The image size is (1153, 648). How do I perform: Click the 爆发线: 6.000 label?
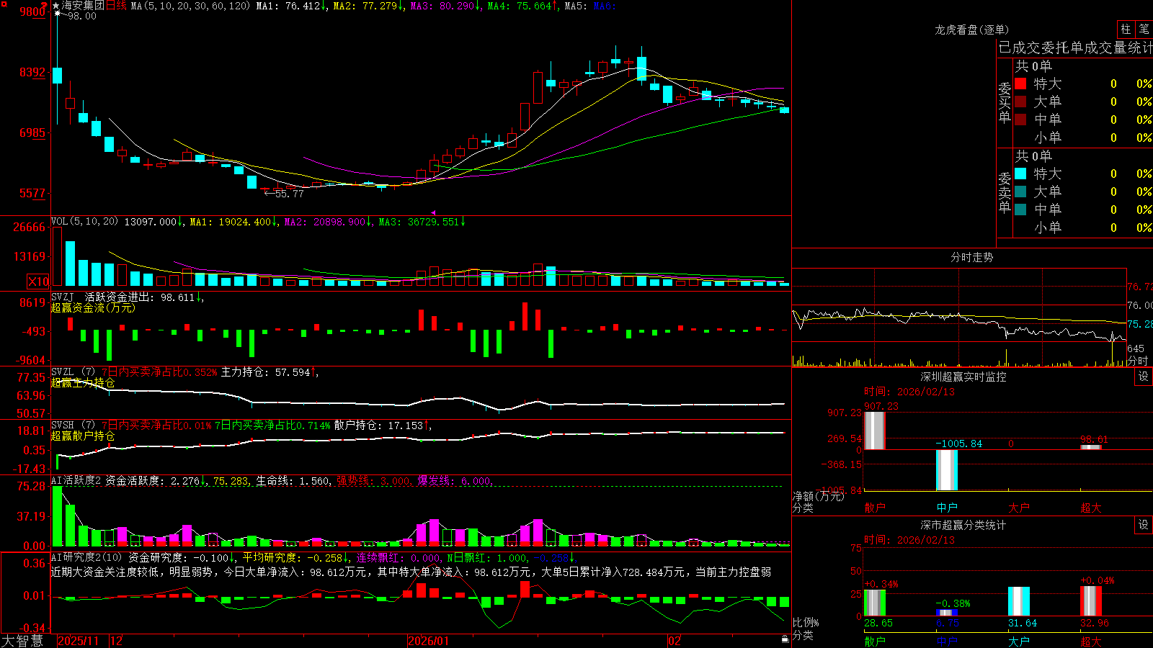[455, 480]
